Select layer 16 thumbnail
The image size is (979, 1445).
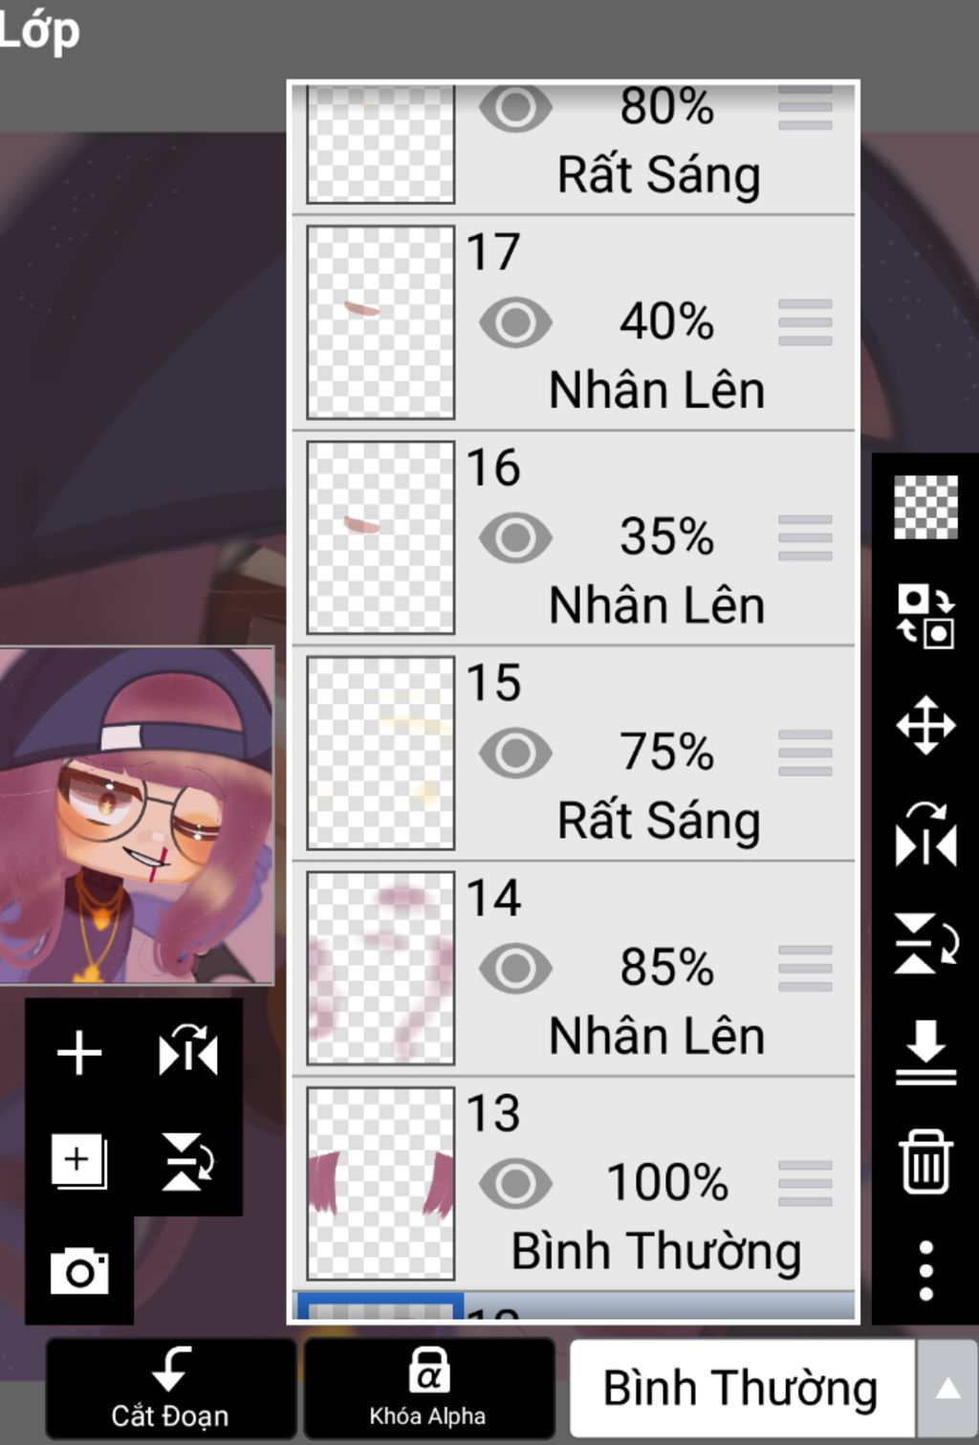point(381,537)
